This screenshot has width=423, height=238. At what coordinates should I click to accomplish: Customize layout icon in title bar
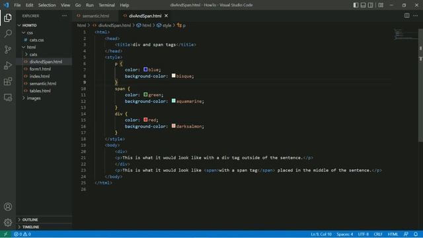pyautogui.click(x=381, y=5)
